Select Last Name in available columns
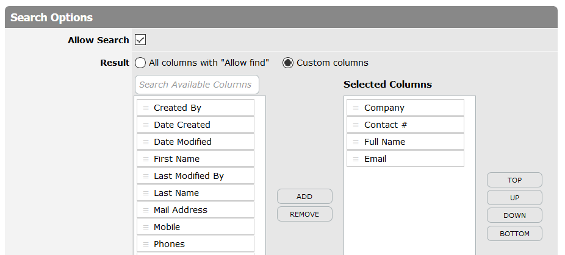 [195, 193]
